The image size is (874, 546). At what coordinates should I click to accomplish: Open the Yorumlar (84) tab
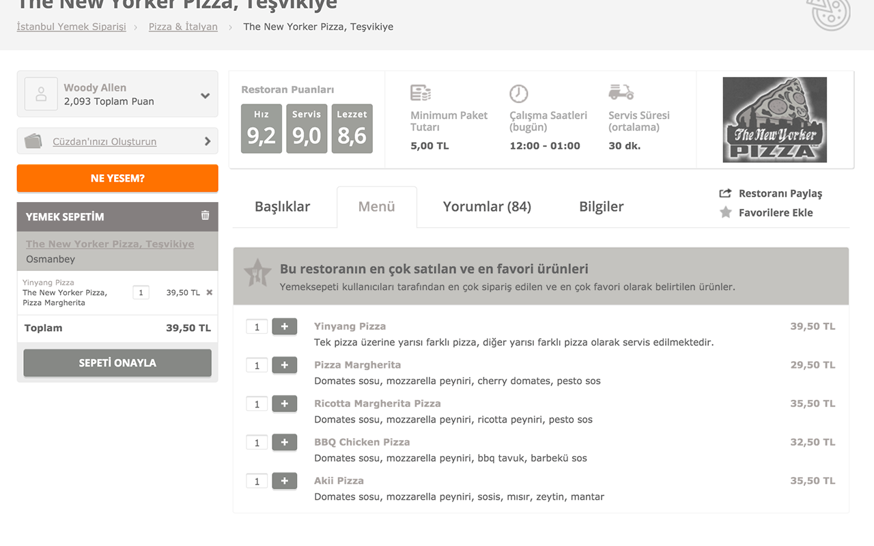487,207
